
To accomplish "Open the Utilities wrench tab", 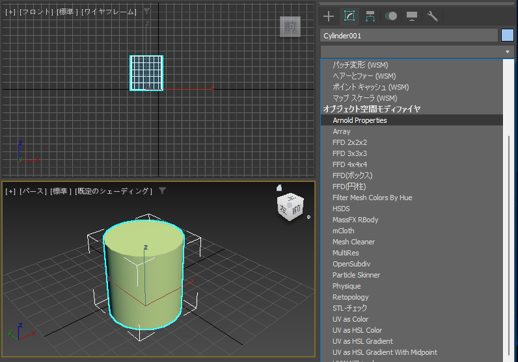I will [433, 16].
